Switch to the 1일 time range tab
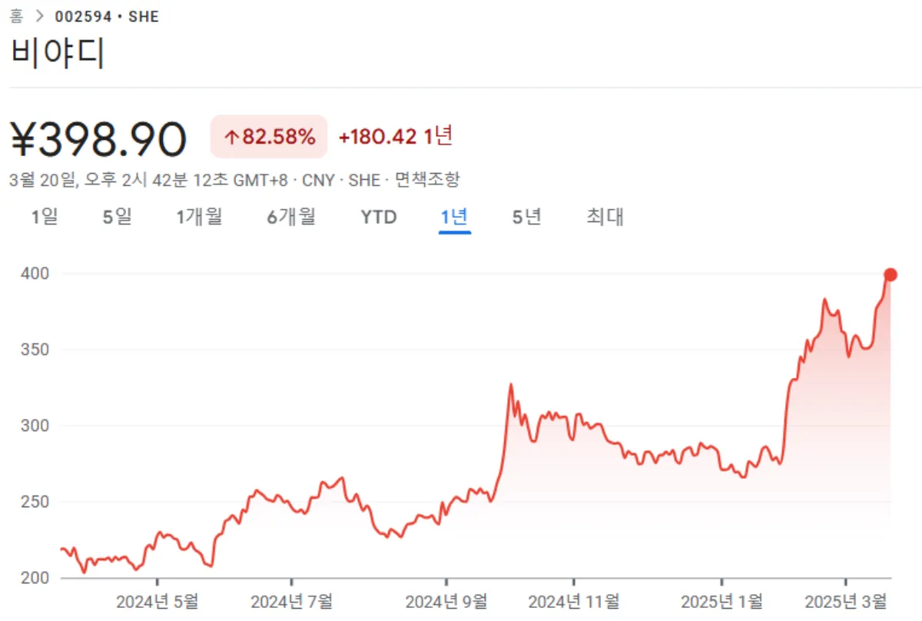This screenshot has width=922, height=621. tap(46, 218)
